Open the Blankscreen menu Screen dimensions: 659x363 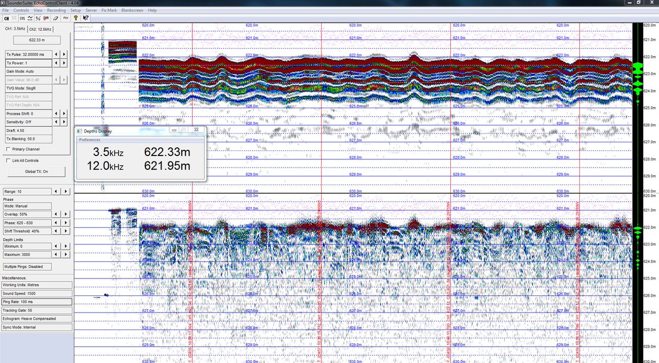pos(132,10)
